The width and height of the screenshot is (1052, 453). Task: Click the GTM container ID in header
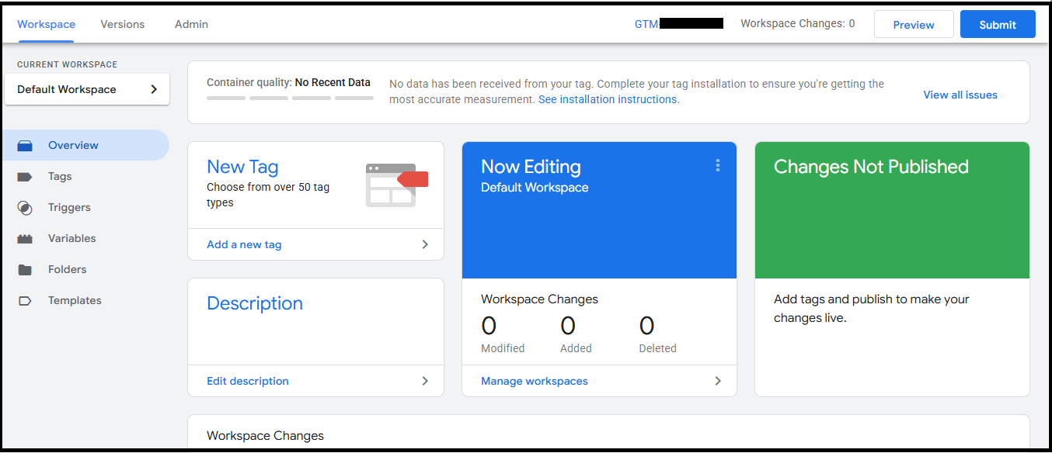tap(678, 24)
